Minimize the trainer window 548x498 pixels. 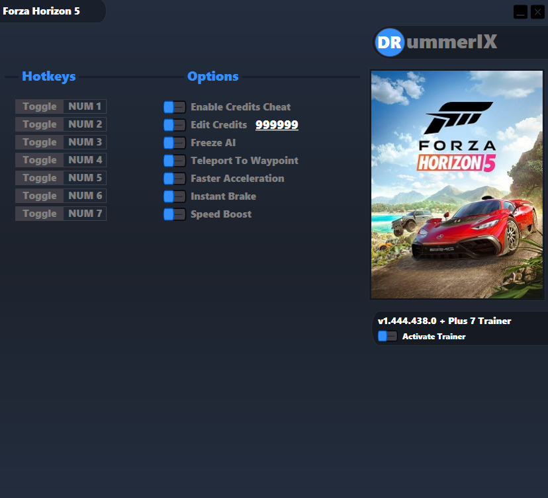(520, 12)
